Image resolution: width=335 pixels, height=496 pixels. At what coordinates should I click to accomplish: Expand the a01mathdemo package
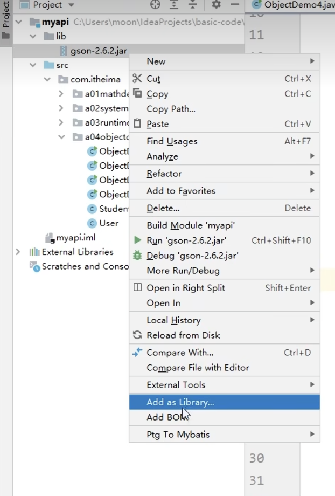(x=61, y=94)
